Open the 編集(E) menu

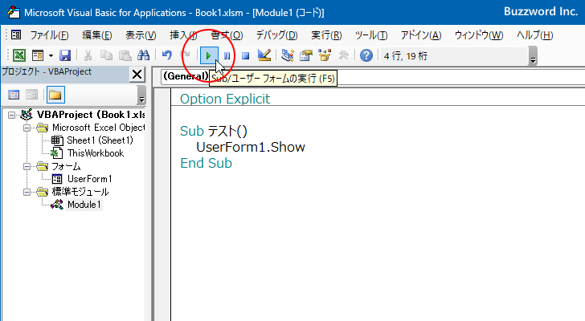pos(97,35)
